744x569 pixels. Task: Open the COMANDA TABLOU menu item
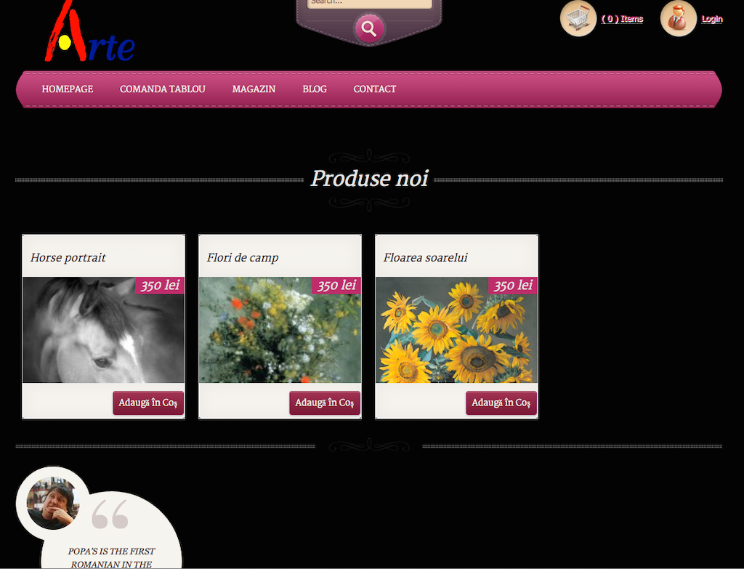(x=162, y=89)
